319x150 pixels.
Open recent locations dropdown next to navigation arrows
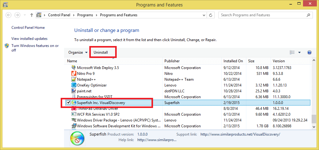(x=25, y=15)
